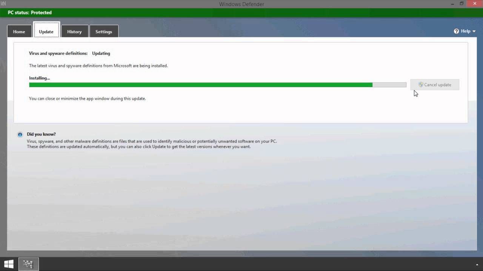Click the PC status: Protected text
This screenshot has height=271, width=483.
point(29,12)
